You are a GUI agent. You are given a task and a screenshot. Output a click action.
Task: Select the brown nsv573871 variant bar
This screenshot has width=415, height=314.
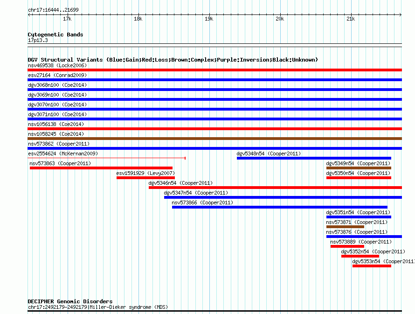(345, 227)
